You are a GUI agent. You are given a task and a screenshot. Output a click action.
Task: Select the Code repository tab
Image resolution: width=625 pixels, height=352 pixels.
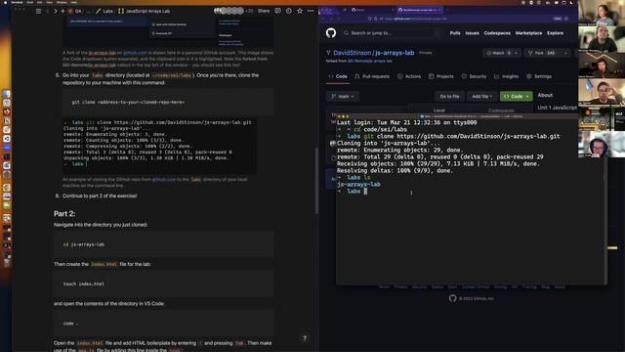coord(338,76)
